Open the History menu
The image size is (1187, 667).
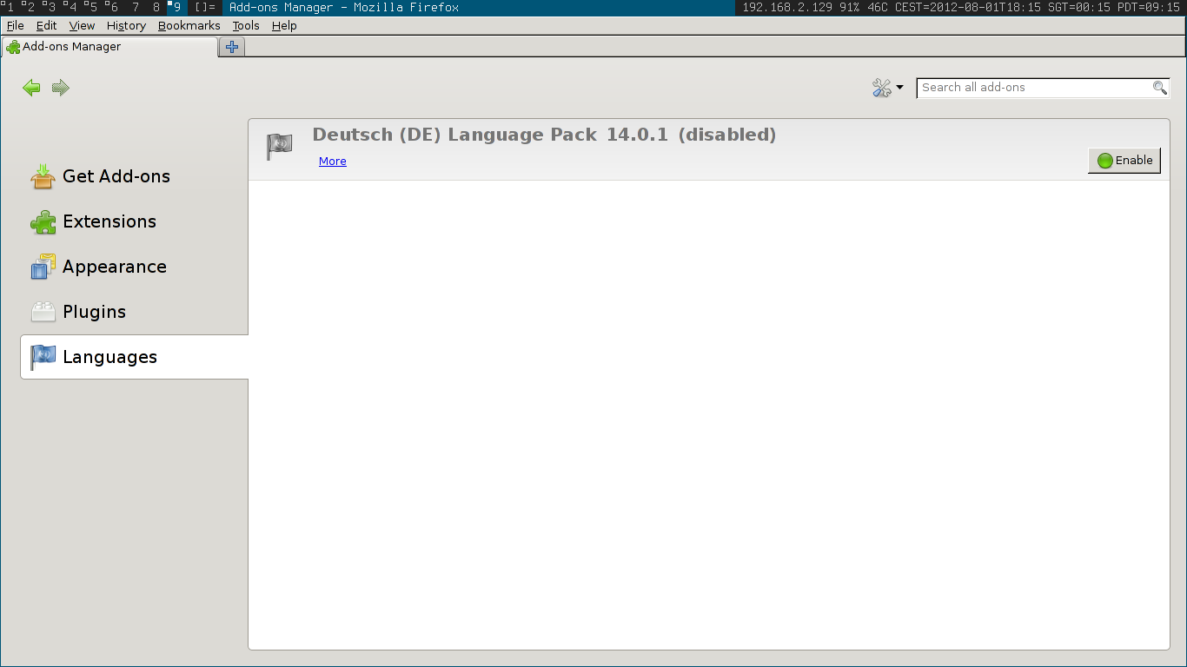(x=126, y=26)
